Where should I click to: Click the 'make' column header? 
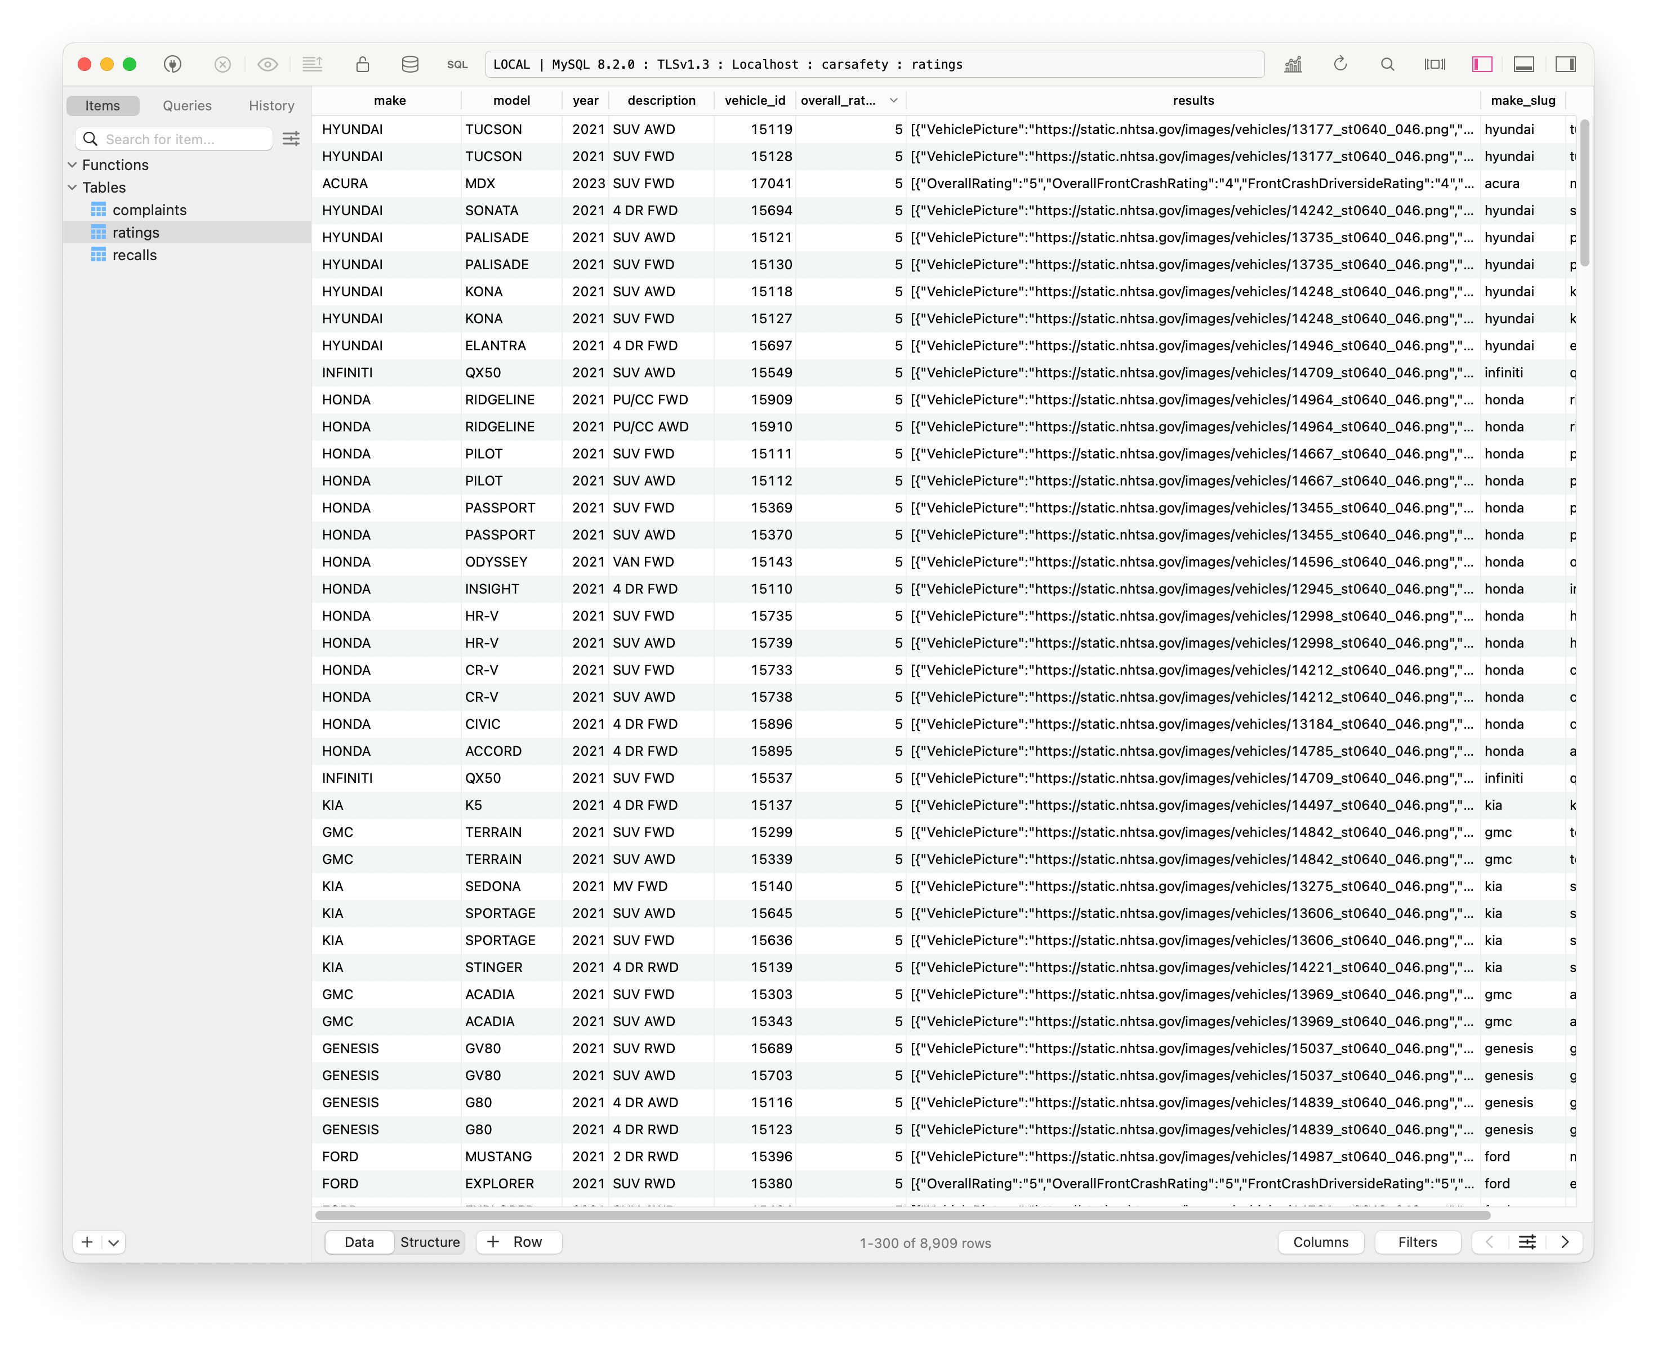[389, 100]
